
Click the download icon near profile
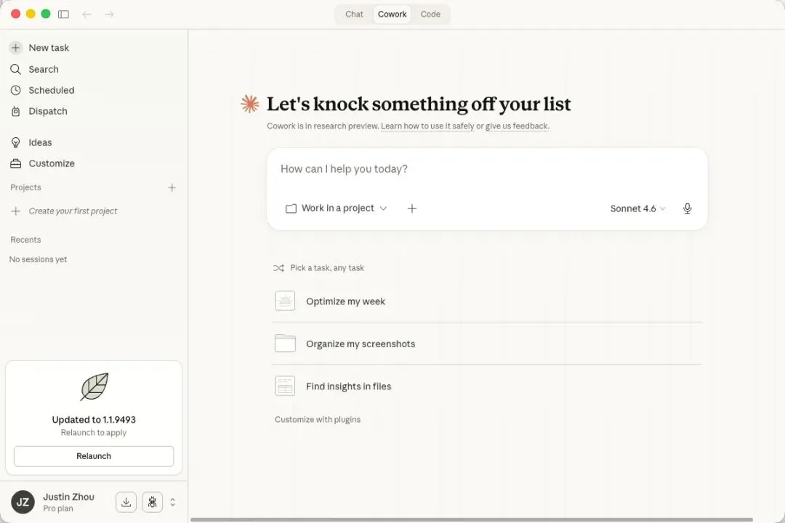[x=126, y=501]
